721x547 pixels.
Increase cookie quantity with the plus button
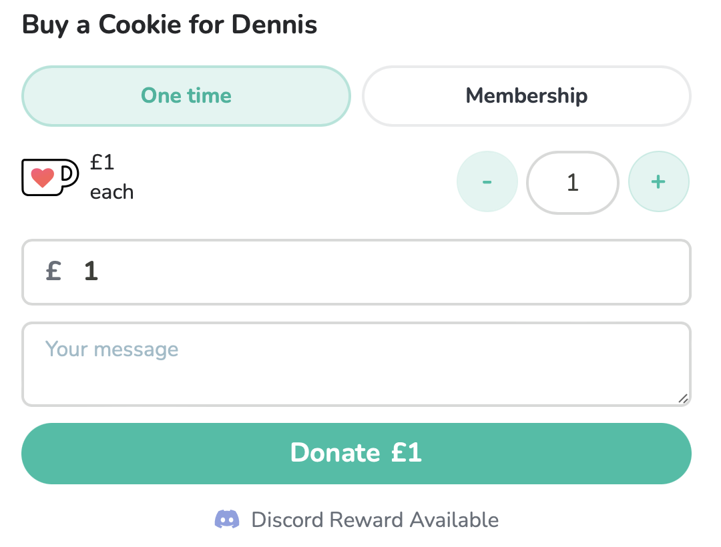pos(658,181)
